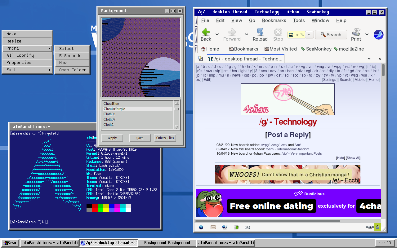Click the Start button on the taskbar

[x=10, y=243]
